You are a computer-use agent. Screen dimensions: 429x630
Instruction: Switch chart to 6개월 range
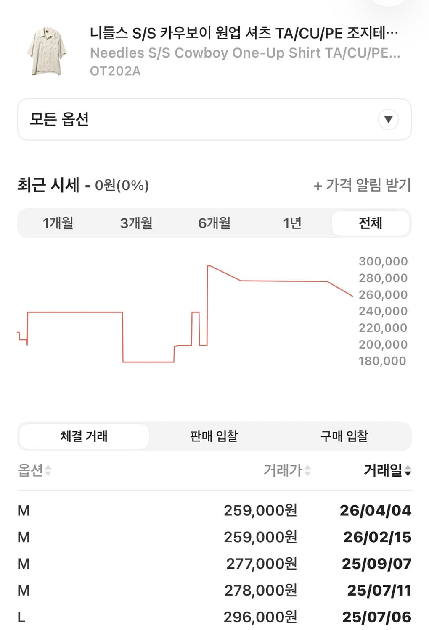pyautogui.click(x=214, y=223)
